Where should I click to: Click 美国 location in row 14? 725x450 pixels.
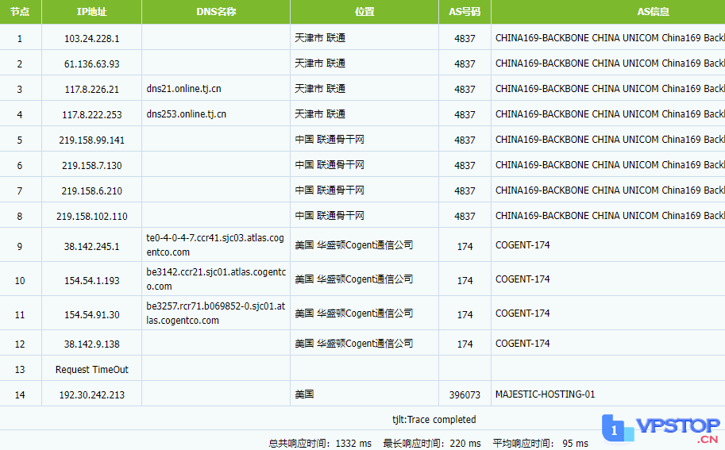[304, 394]
